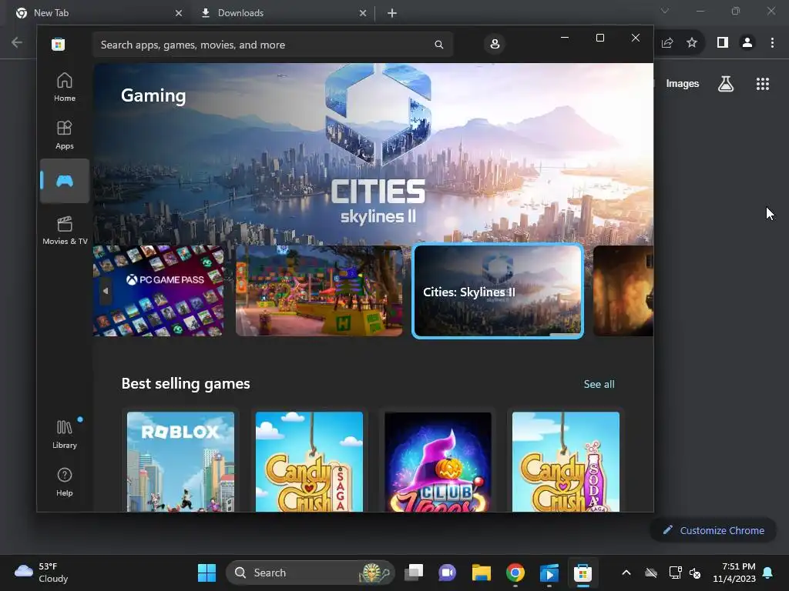The height and width of the screenshot is (591, 789).
Task: Click the Store search input field
Action: pyautogui.click(x=272, y=45)
